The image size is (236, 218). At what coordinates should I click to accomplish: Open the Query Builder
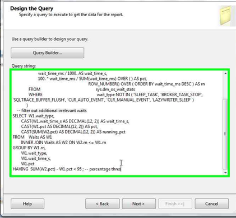(47, 53)
